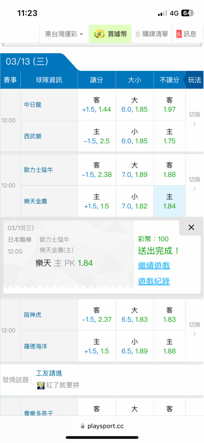Open 中日龍 team info
204x443 pixels.
pyautogui.click(x=33, y=105)
